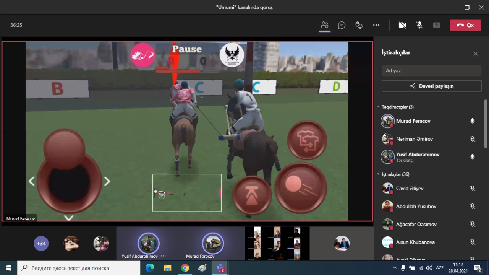The width and height of the screenshot is (489, 275).
Task: Show hidden system tray icons
Action: (x=395, y=268)
